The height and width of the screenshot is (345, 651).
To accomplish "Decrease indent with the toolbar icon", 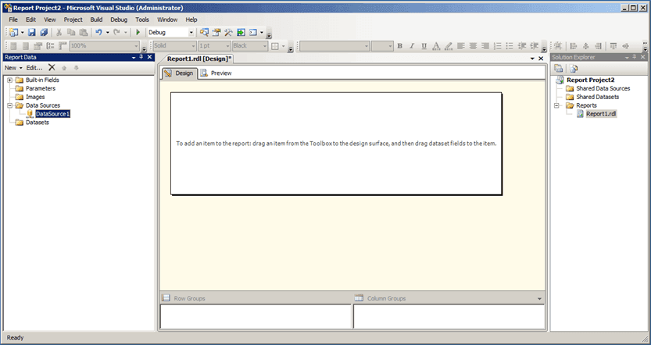I will 522,46.
